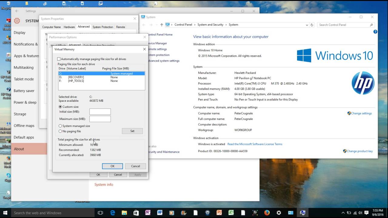The width and height of the screenshot is (388, 218).
Task: Select the D: [RECOVERY] drive row
Action: (x=102, y=77)
